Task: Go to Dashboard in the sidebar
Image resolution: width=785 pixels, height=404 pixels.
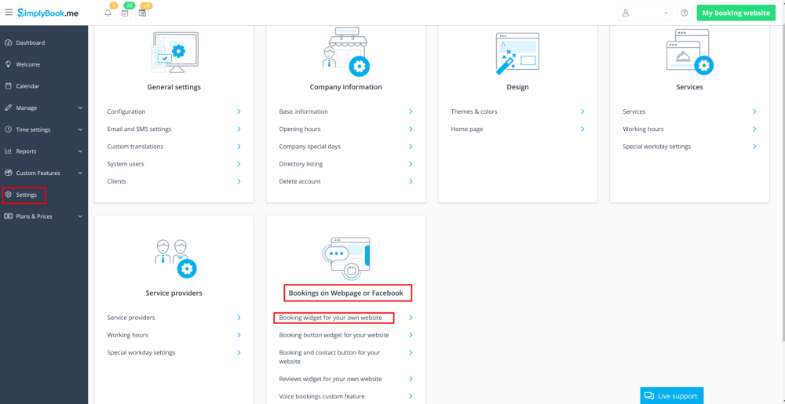Action: coord(30,42)
